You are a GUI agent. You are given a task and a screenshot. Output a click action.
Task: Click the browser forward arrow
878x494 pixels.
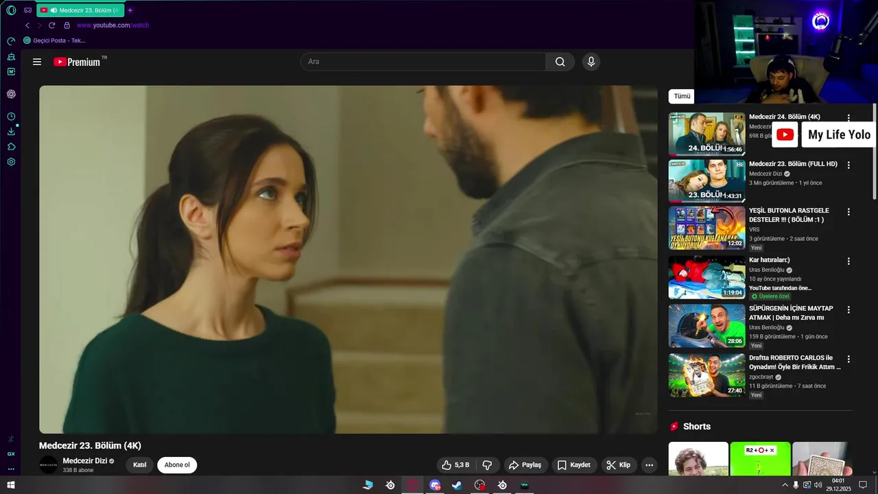tap(39, 25)
